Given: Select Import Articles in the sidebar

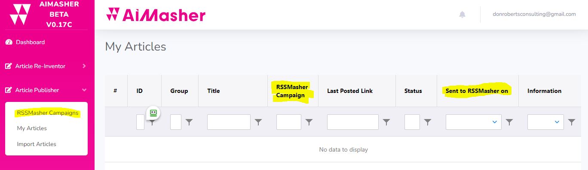Looking at the screenshot, I should pos(37,144).
